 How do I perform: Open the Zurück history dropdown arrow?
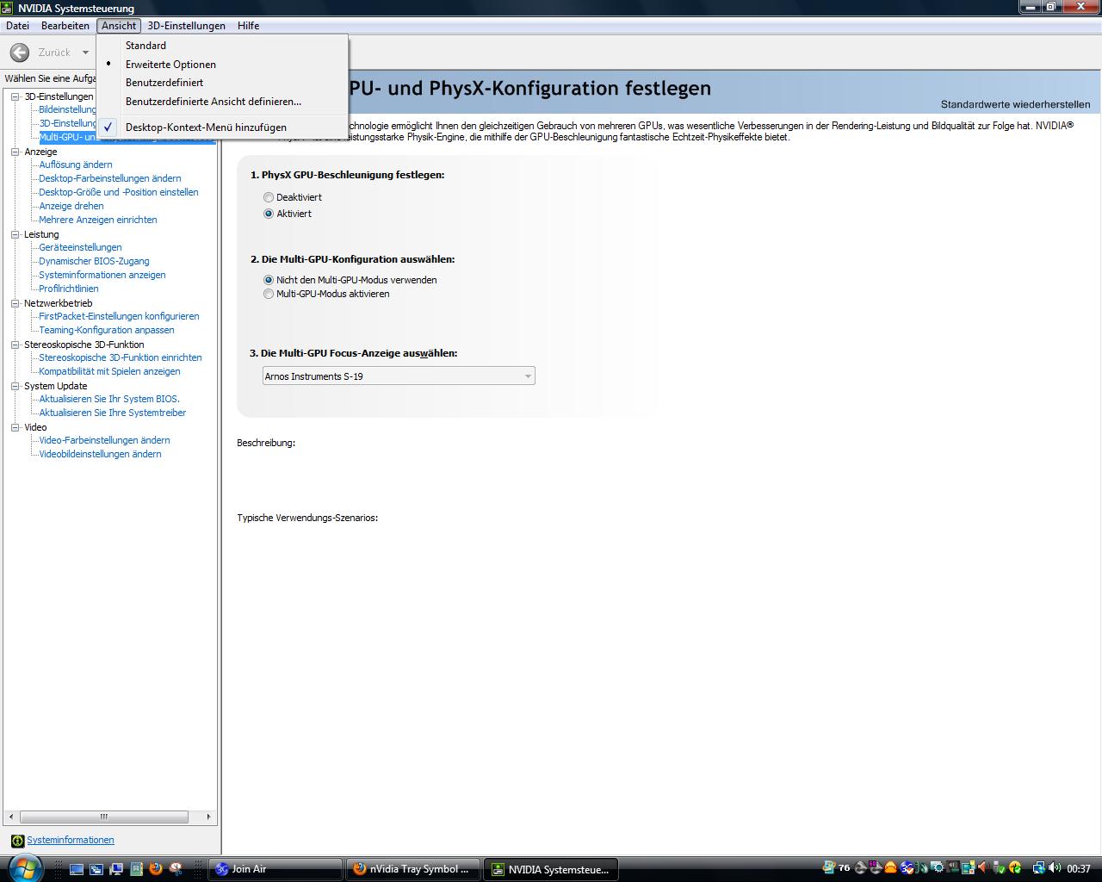point(85,53)
